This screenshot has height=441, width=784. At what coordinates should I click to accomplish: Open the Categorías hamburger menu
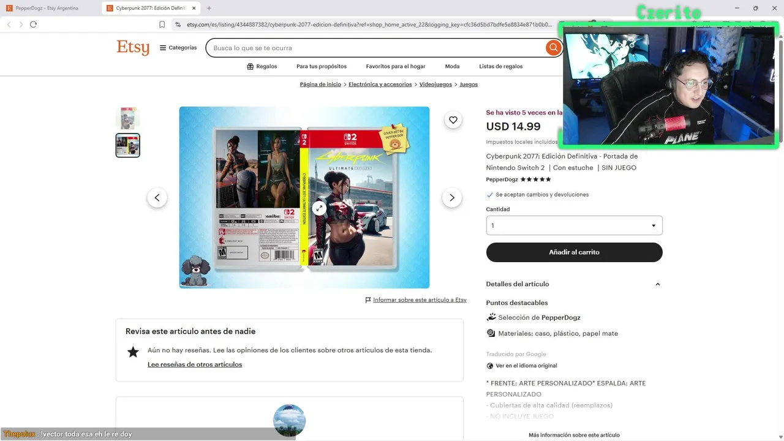[x=178, y=48]
